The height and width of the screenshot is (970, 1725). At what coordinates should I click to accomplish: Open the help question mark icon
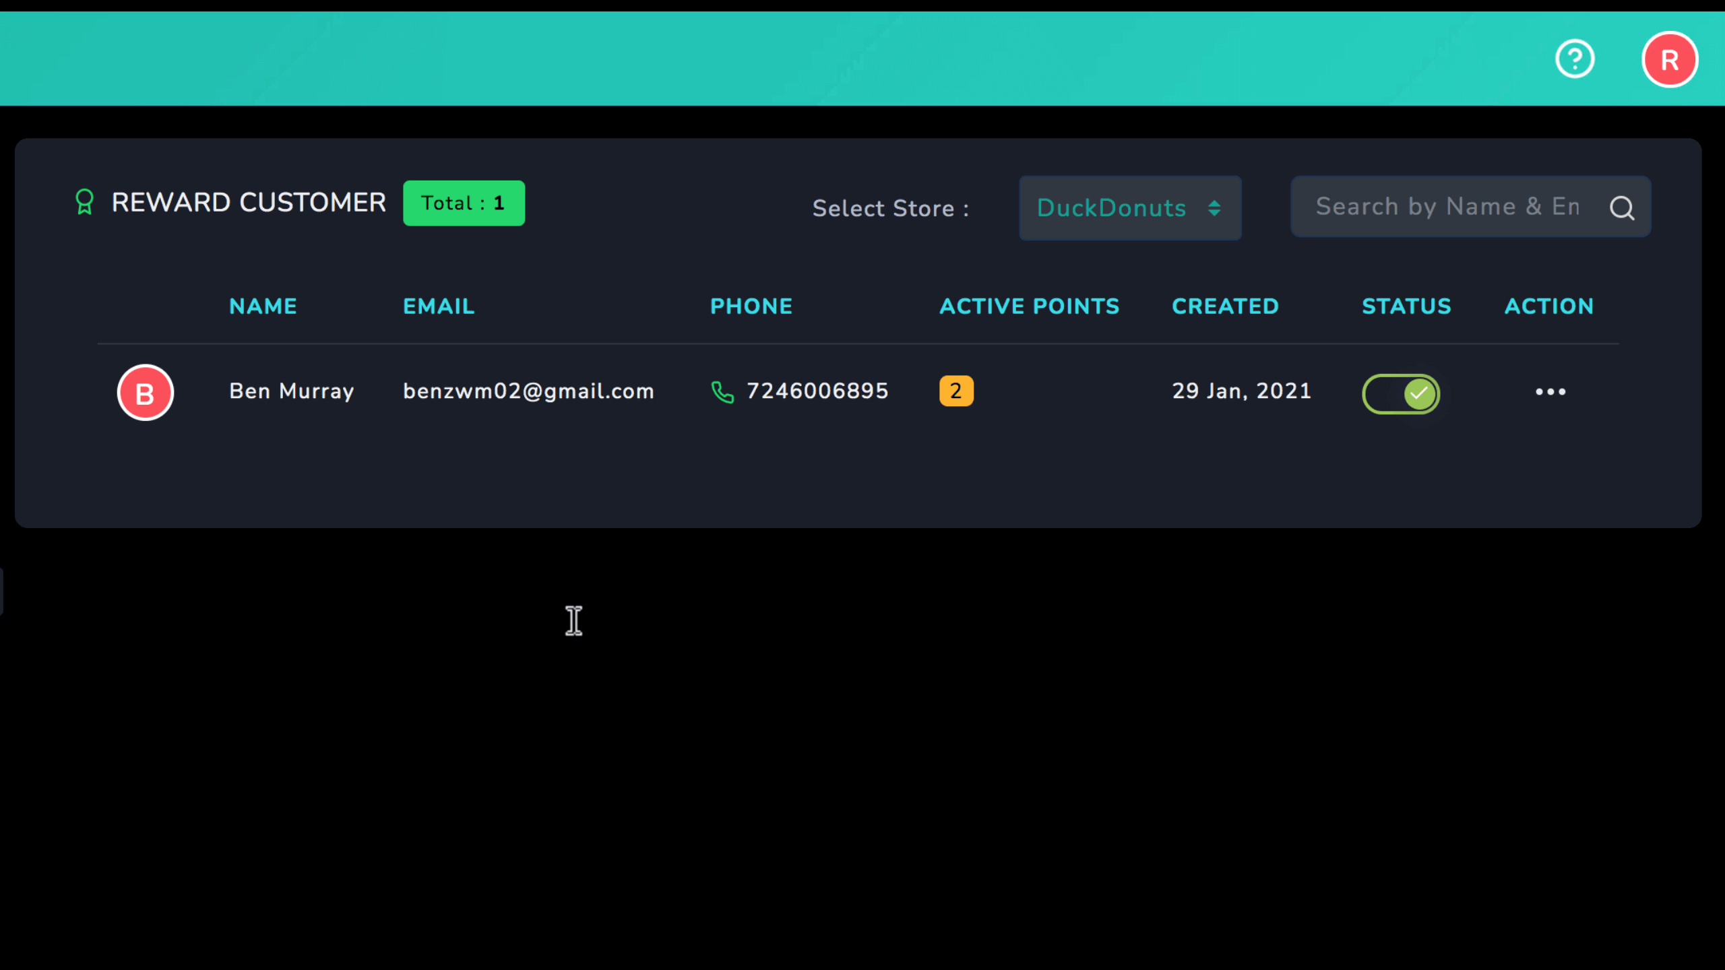pyautogui.click(x=1575, y=59)
